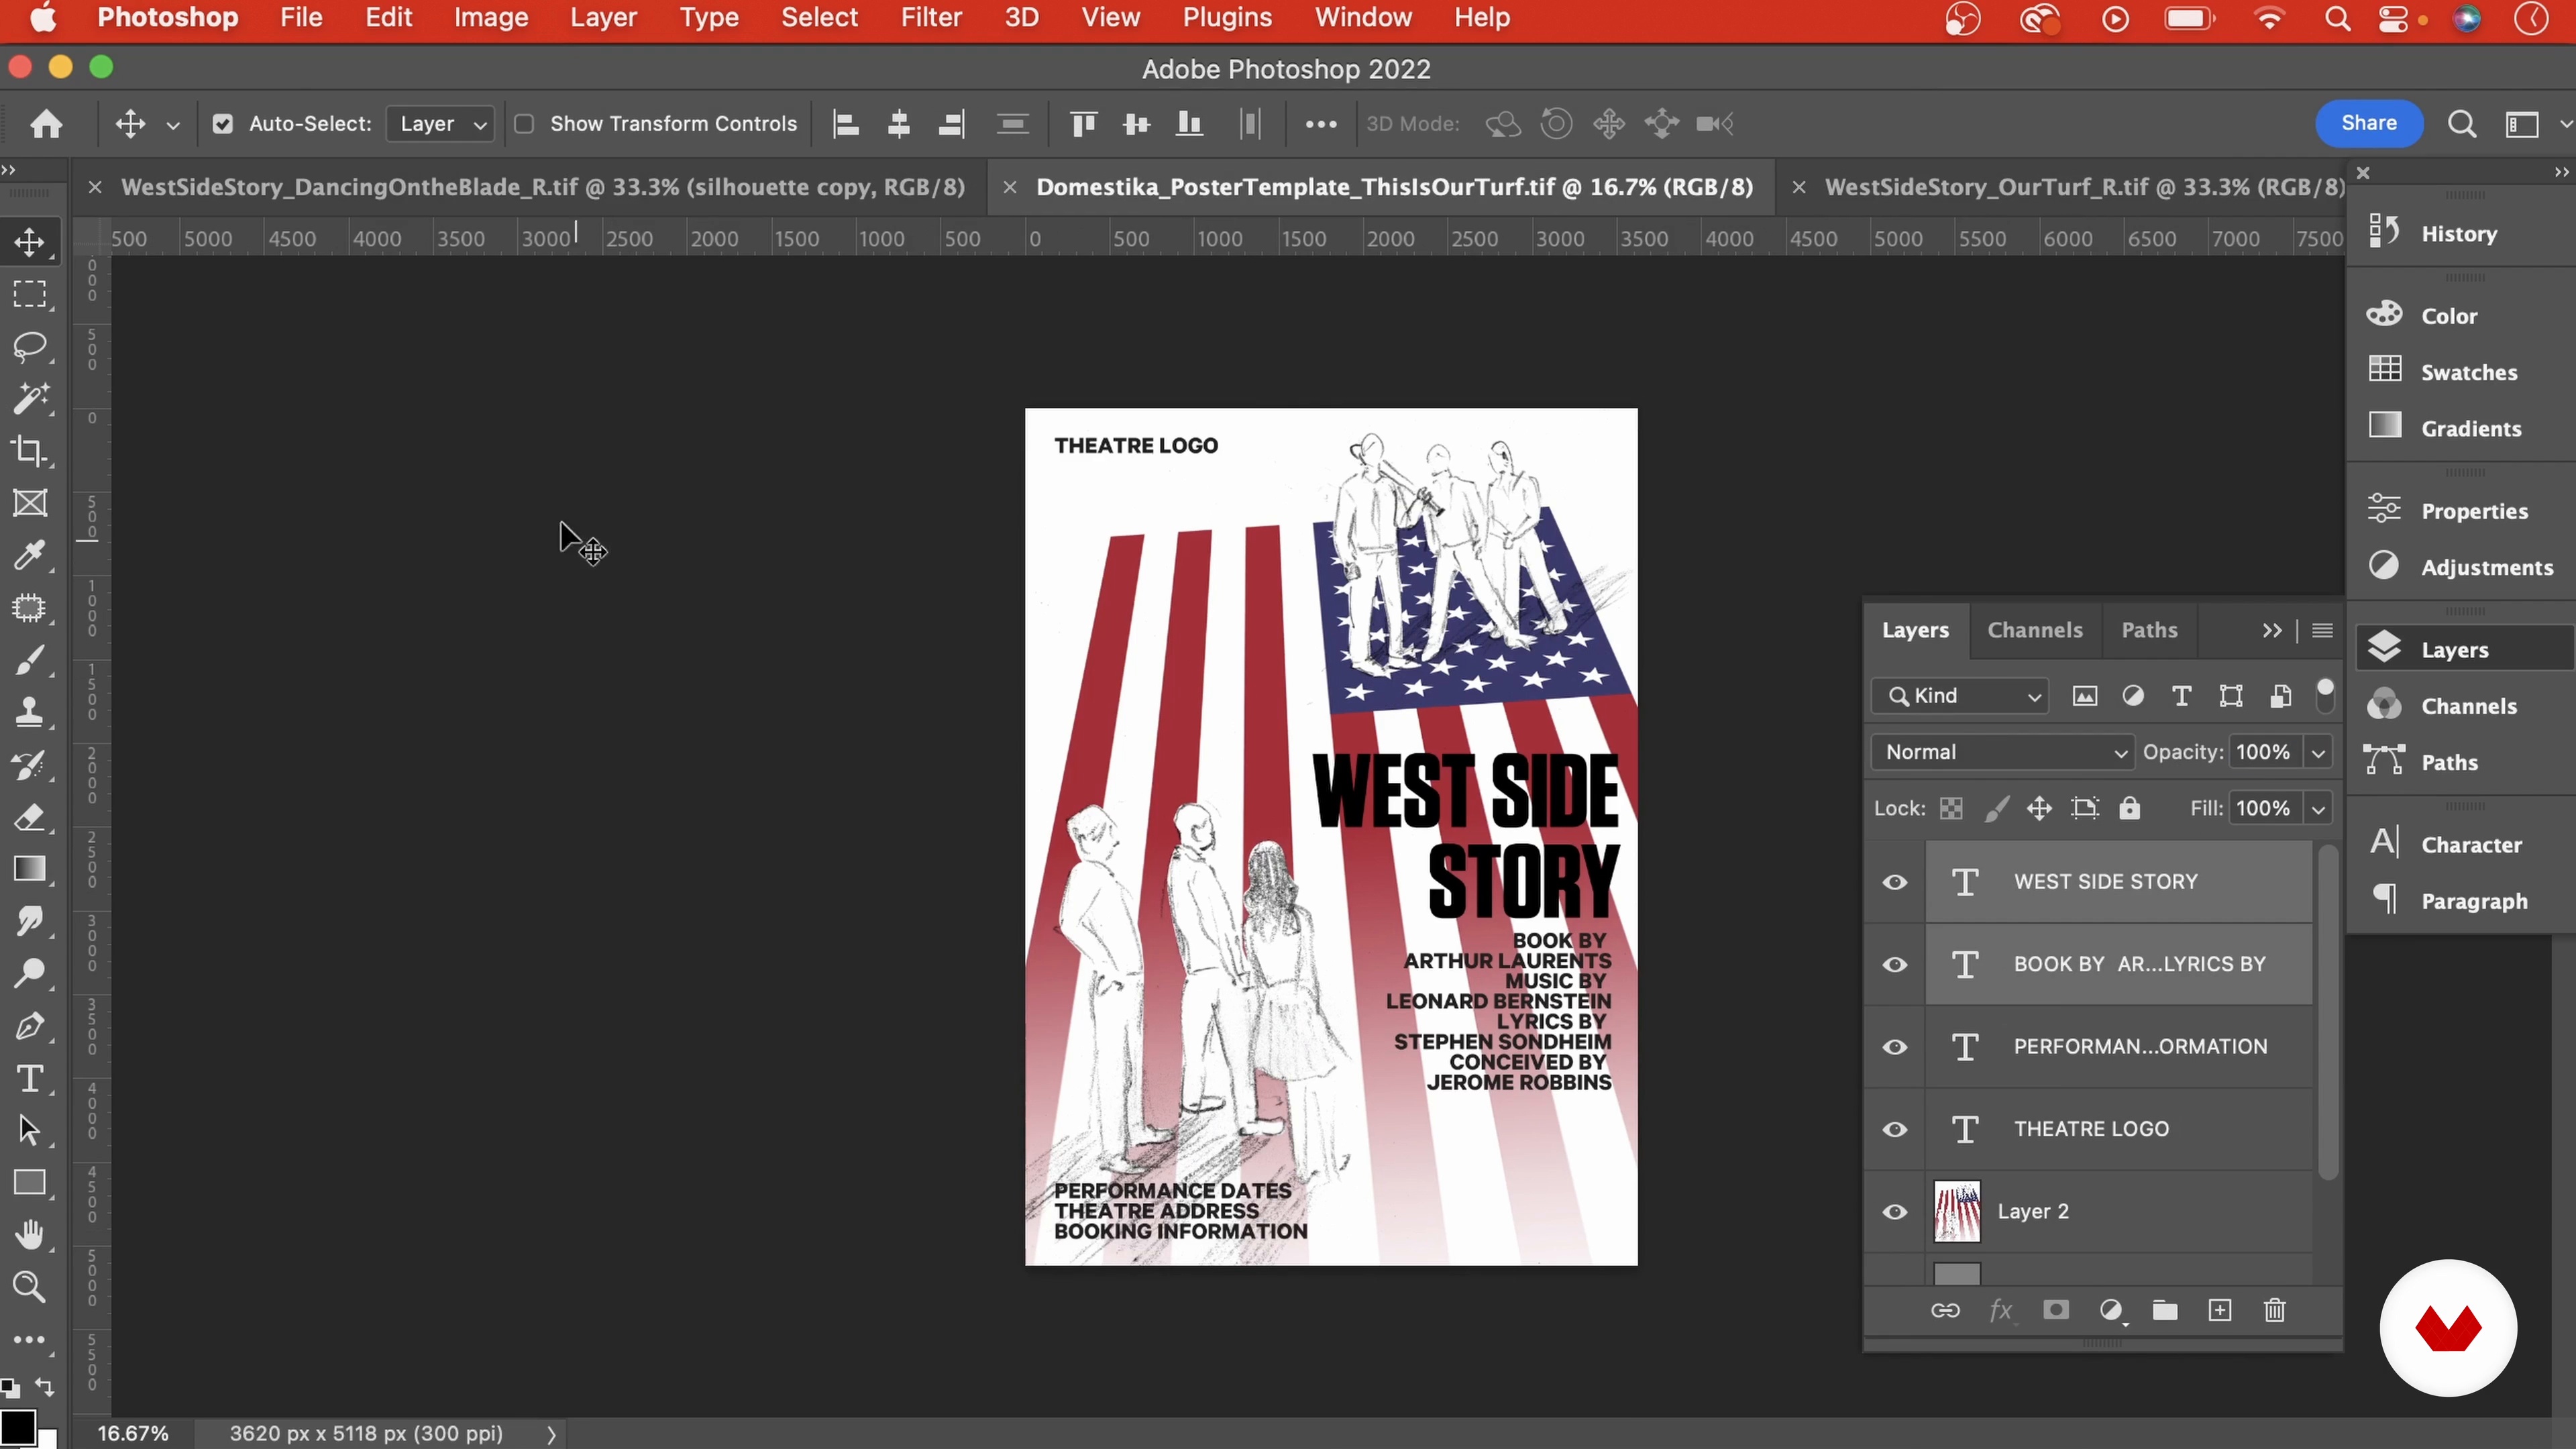Click the Home icon in options bar
Viewport: 2576px width, 1449px height.
[x=46, y=124]
